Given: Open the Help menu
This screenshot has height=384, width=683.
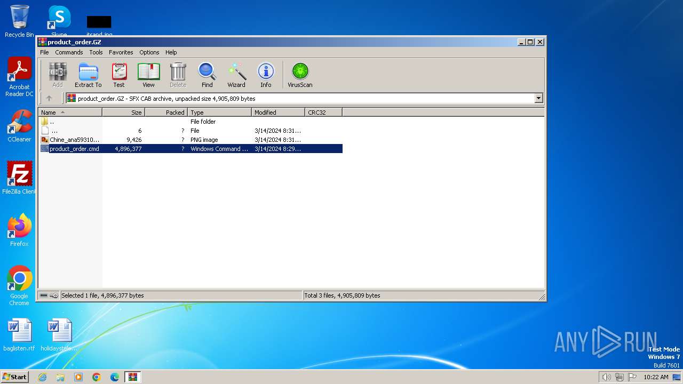Looking at the screenshot, I should [171, 52].
